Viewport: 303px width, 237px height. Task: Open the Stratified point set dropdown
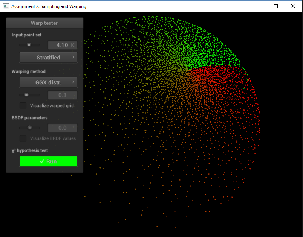[48, 58]
